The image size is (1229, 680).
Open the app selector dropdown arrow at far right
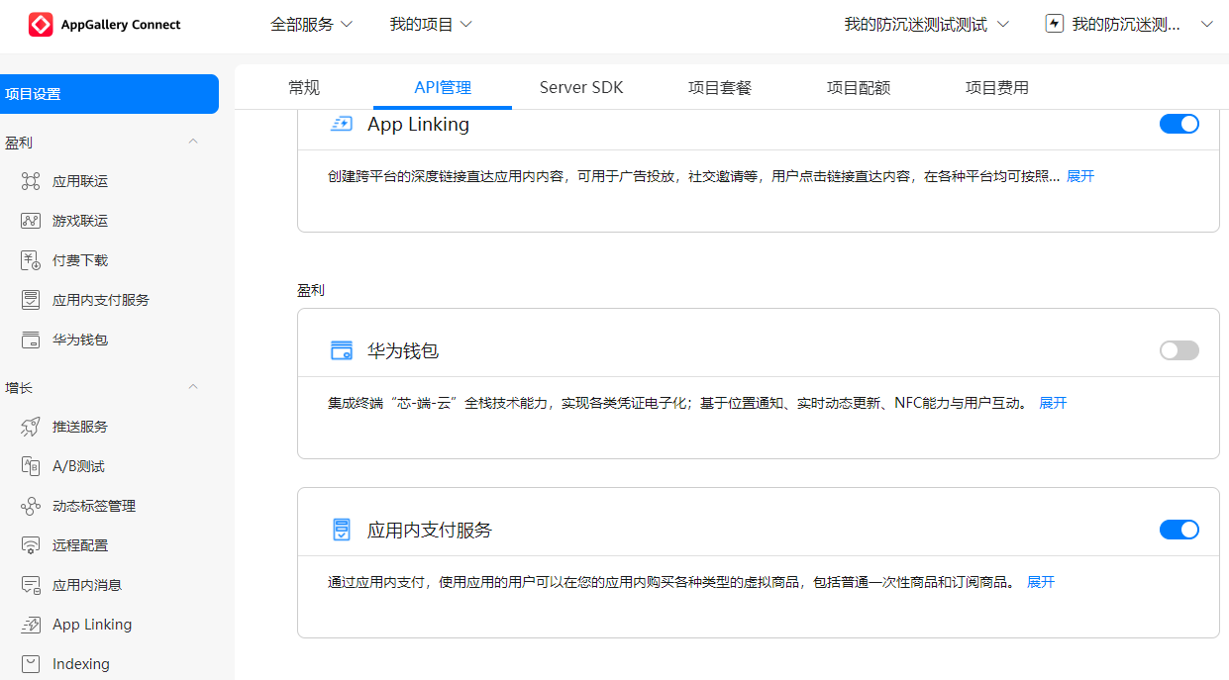click(1206, 25)
